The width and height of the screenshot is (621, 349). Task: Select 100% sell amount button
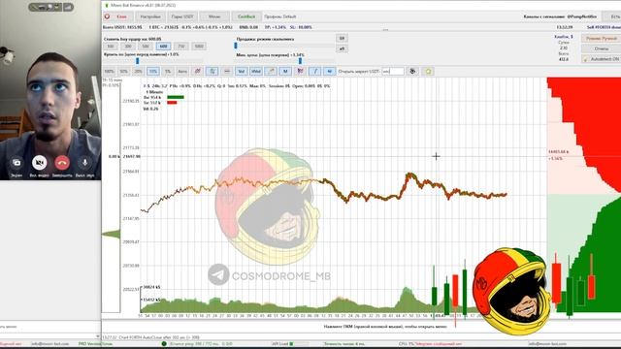[109, 71]
